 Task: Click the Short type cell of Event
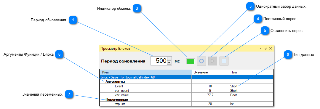pos(251,86)
